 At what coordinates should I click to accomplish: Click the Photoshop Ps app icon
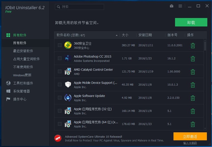pos(68,58)
